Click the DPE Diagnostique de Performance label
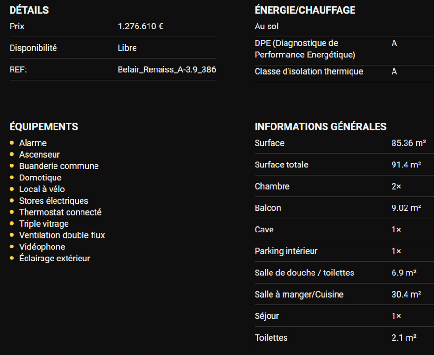Viewport: 434px width, 355px height. point(305,49)
